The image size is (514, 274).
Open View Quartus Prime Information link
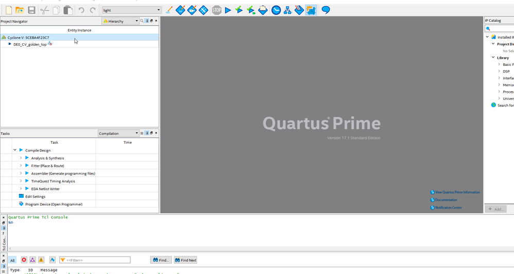(455, 192)
